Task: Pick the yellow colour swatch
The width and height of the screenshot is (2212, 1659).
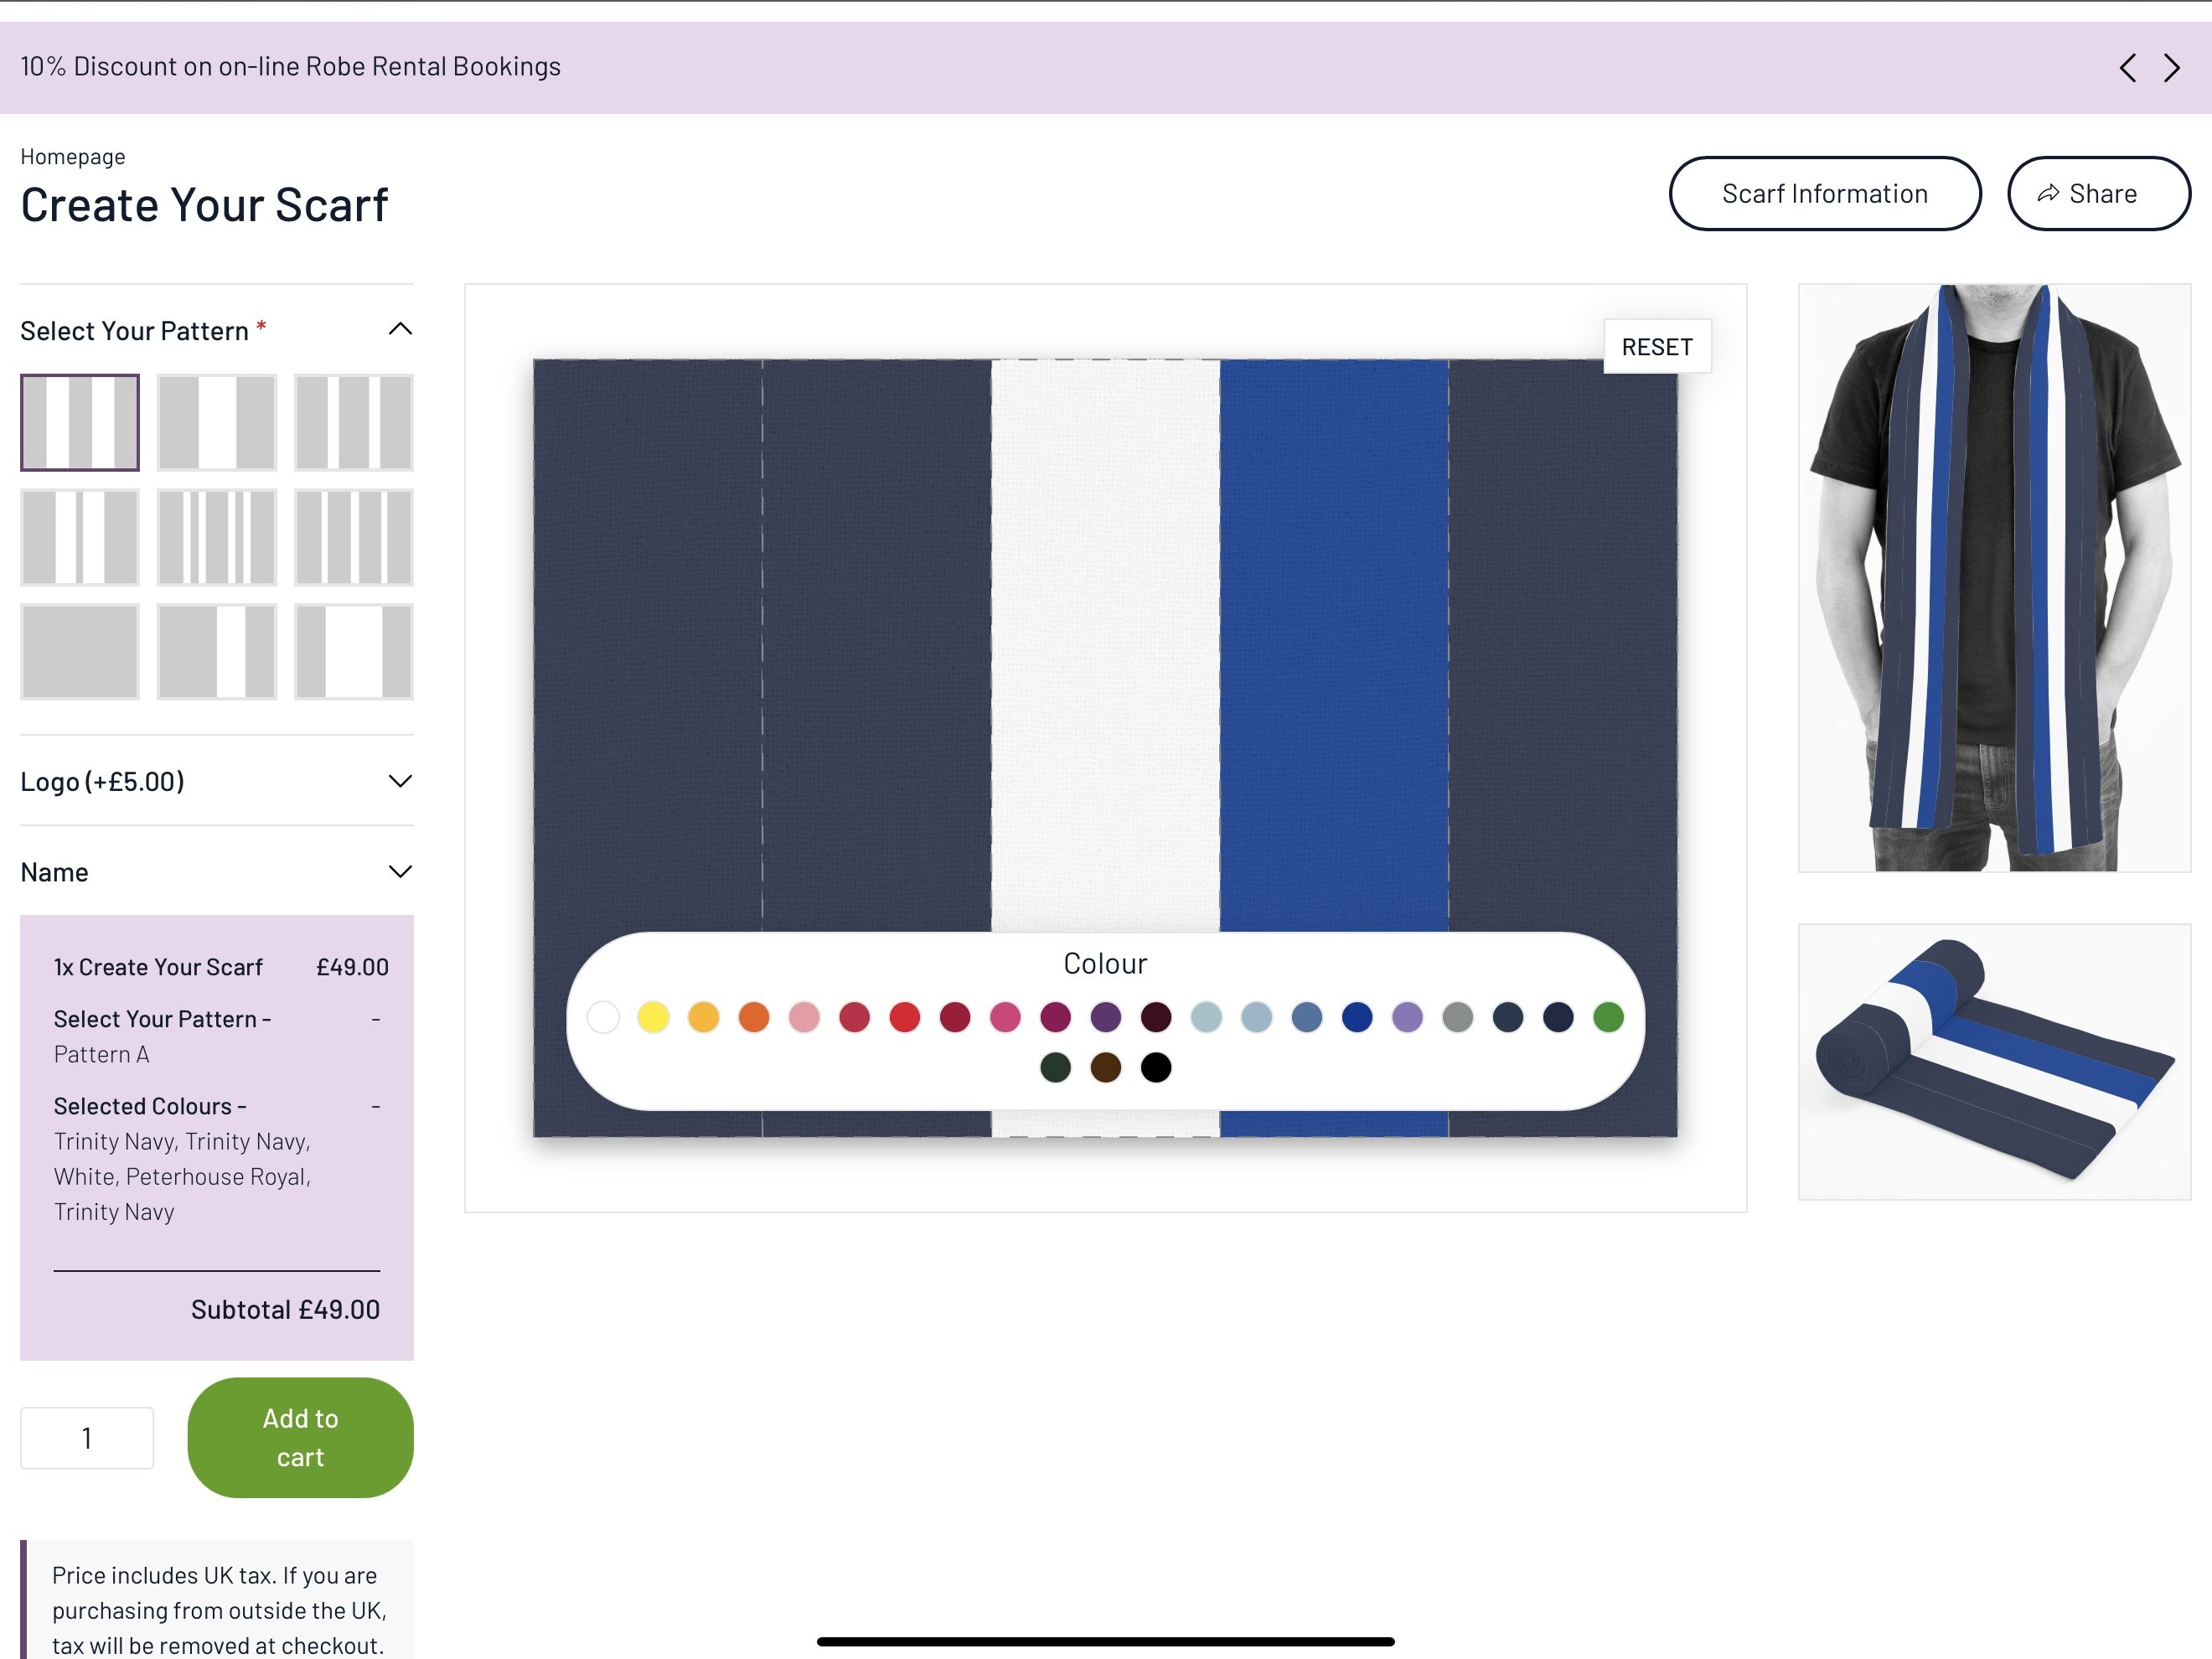Action: [653, 1017]
